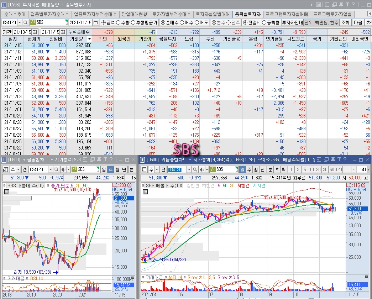The width and height of the screenshot is (372, 299).
Task: Click the speaker icon in weekly chart window
Action: [x=63, y=169]
